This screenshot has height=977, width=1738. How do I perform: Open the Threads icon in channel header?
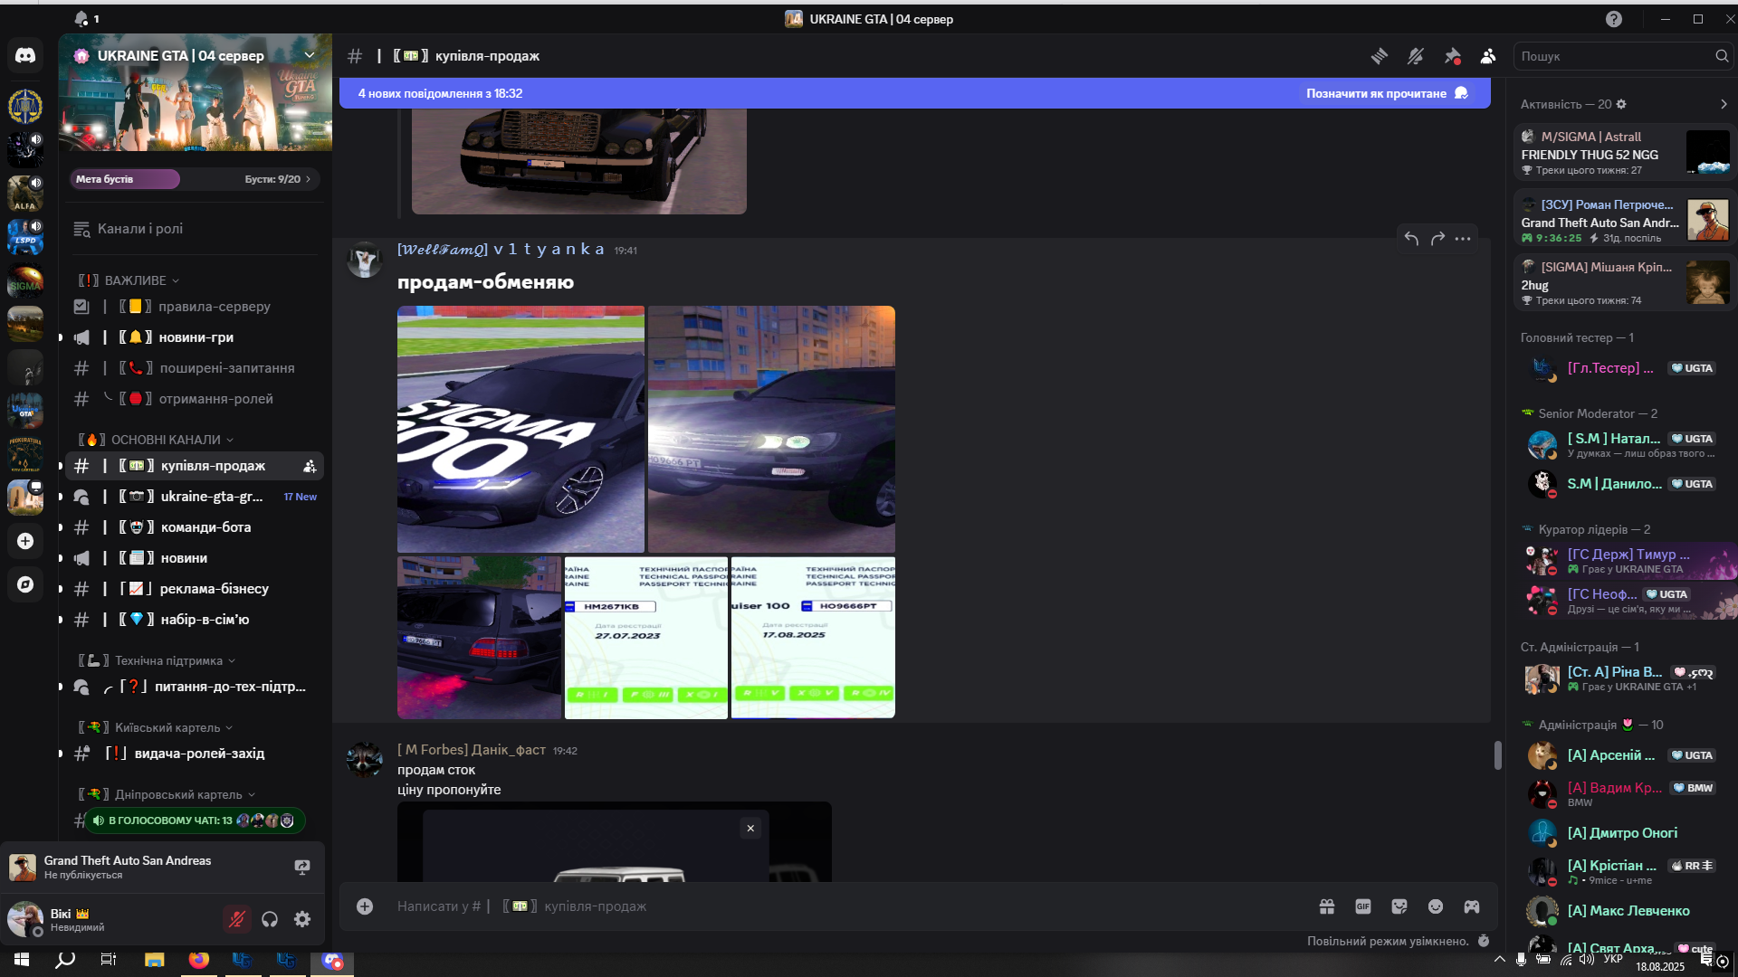click(1380, 56)
